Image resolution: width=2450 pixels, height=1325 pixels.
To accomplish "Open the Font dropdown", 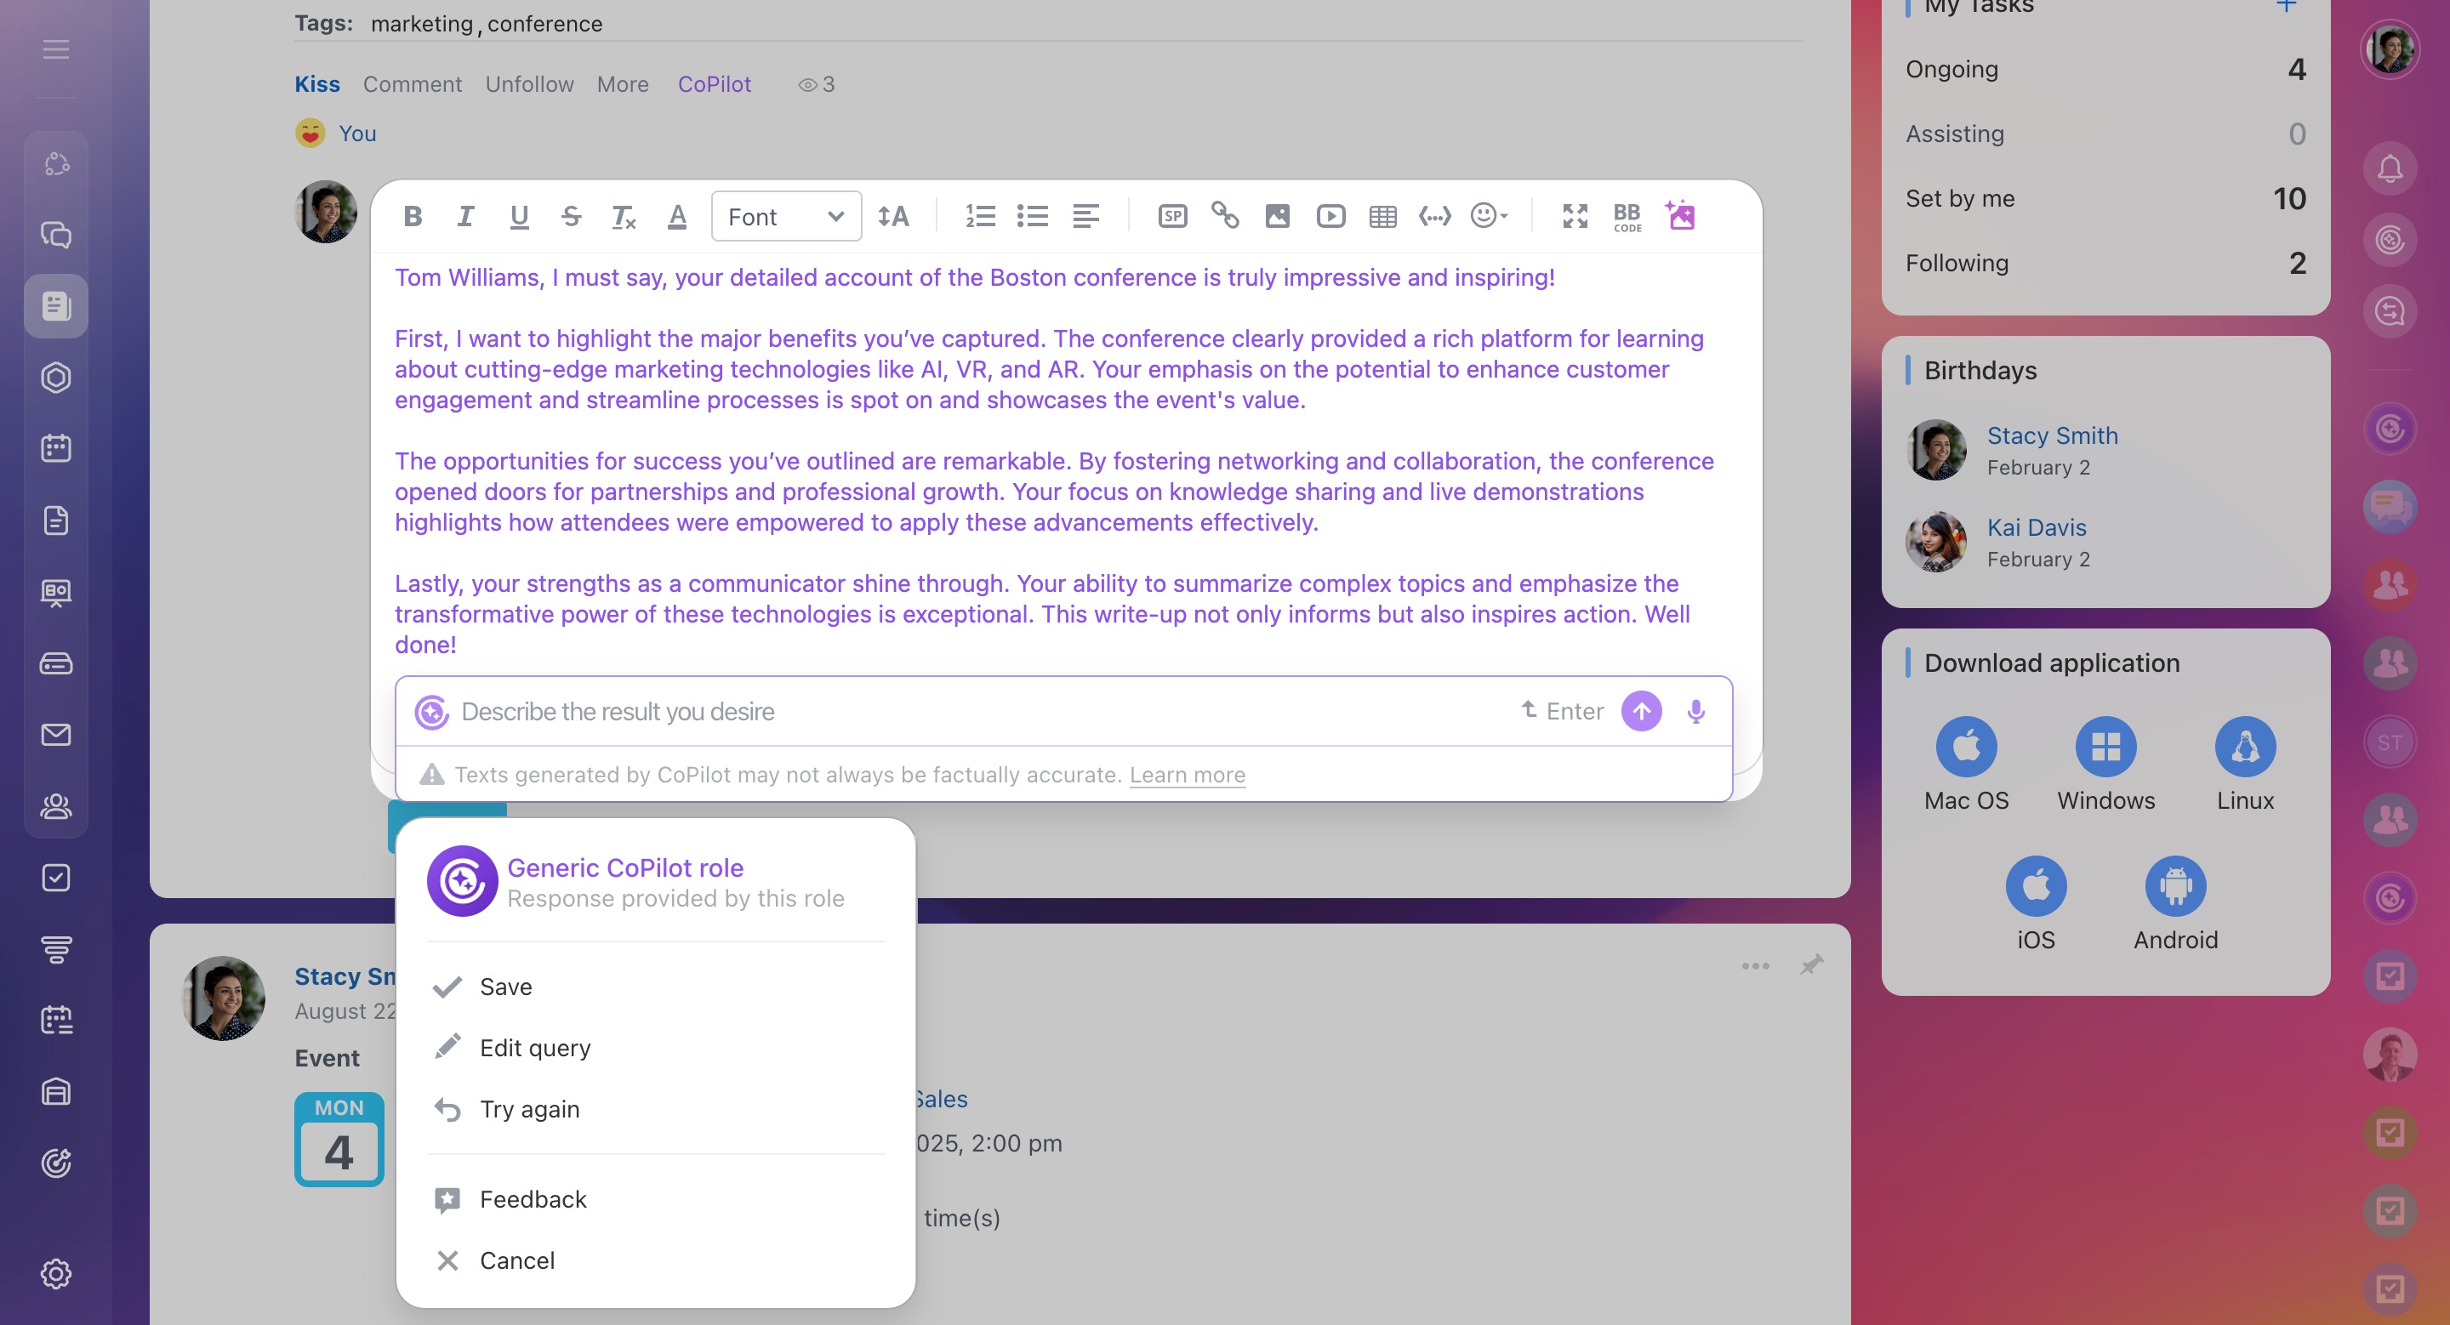I will (x=785, y=217).
